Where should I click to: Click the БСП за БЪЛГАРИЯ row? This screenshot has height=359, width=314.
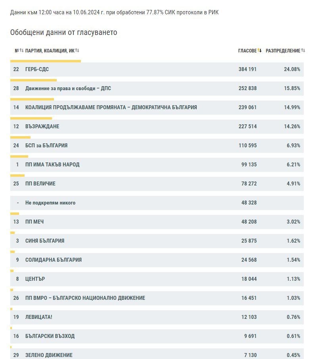point(157,146)
